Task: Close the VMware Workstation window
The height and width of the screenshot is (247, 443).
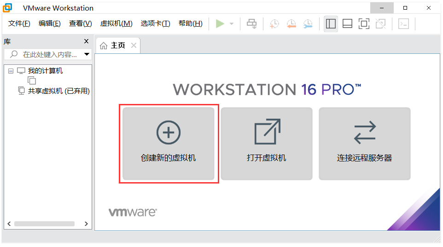Action: click(429, 8)
